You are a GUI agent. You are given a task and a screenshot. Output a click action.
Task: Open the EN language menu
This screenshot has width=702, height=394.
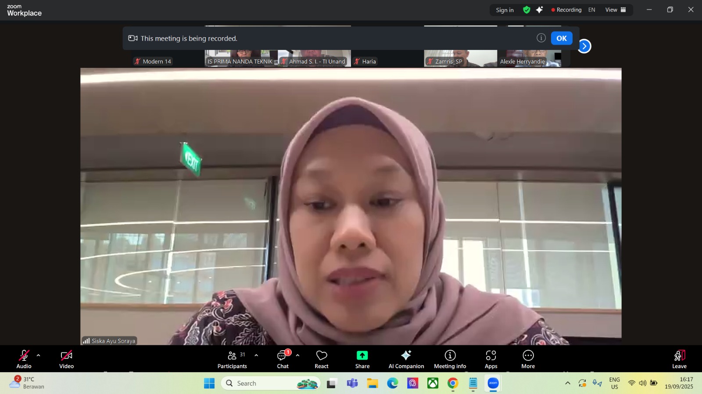[591, 10]
